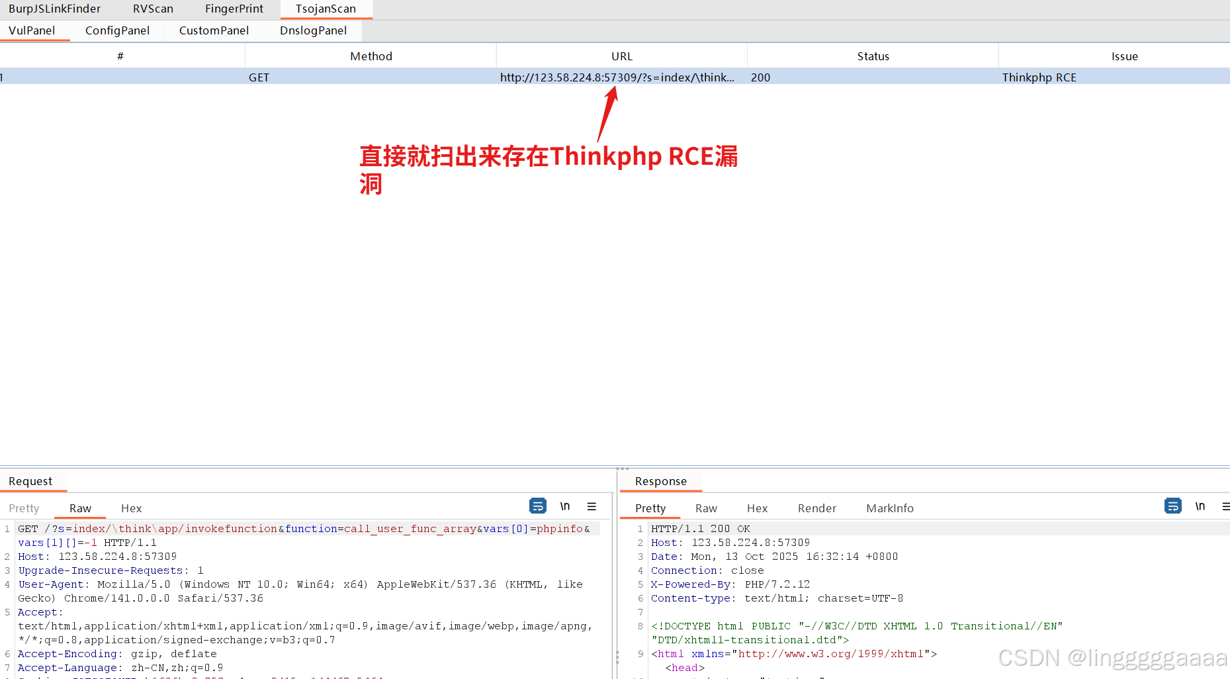Toggle word wrap icon in Response pane
Viewport: 1230px width, 679px height.
point(1172,506)
